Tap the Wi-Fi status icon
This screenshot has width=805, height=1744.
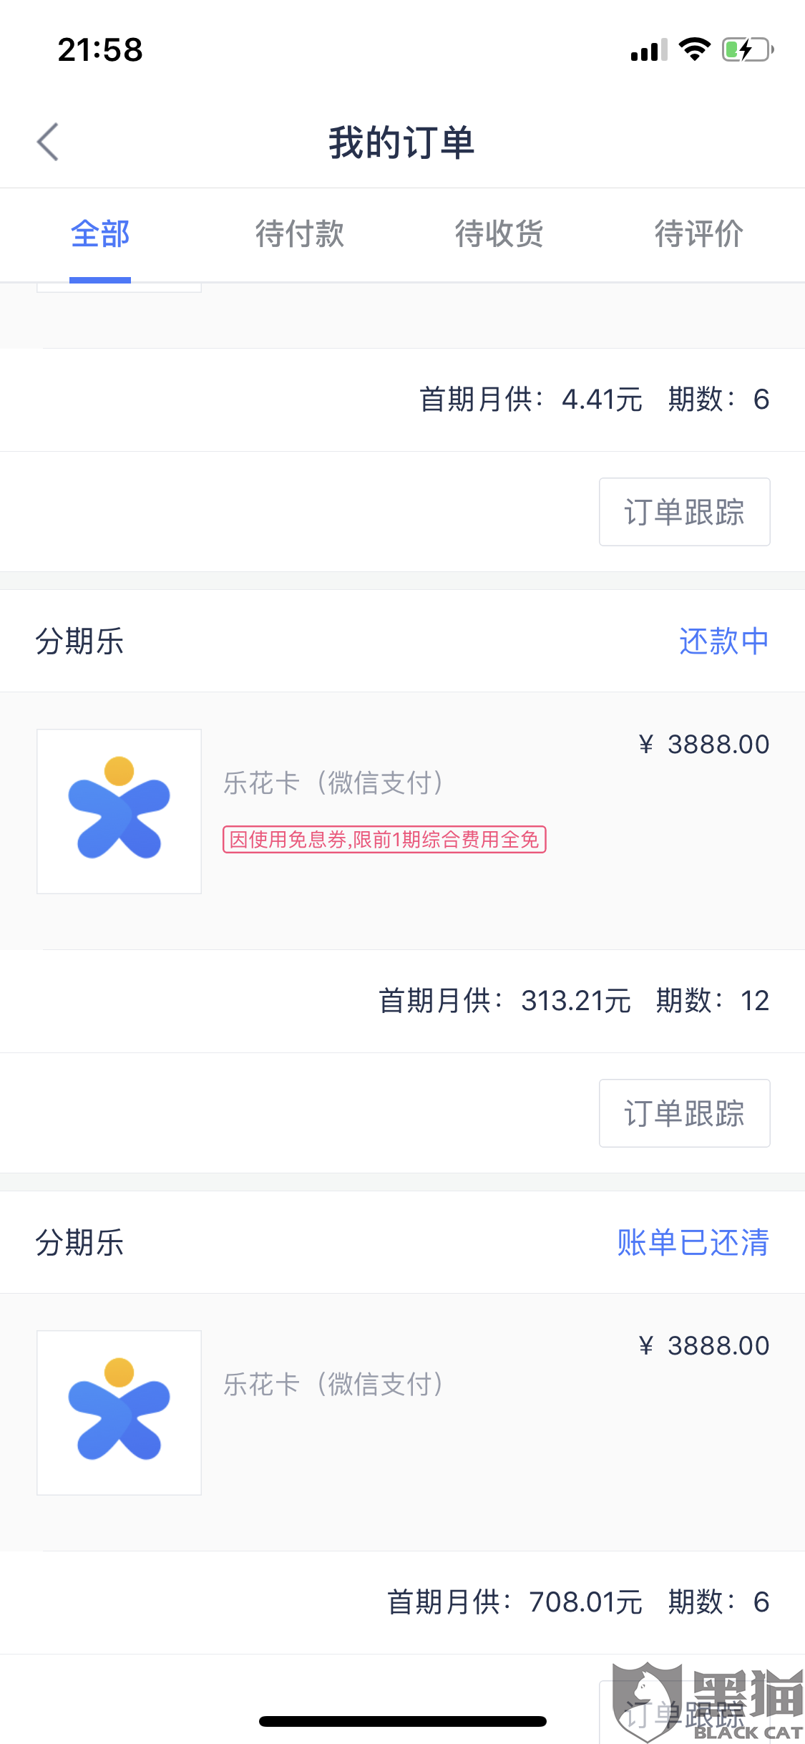click(x=693, y=50)
